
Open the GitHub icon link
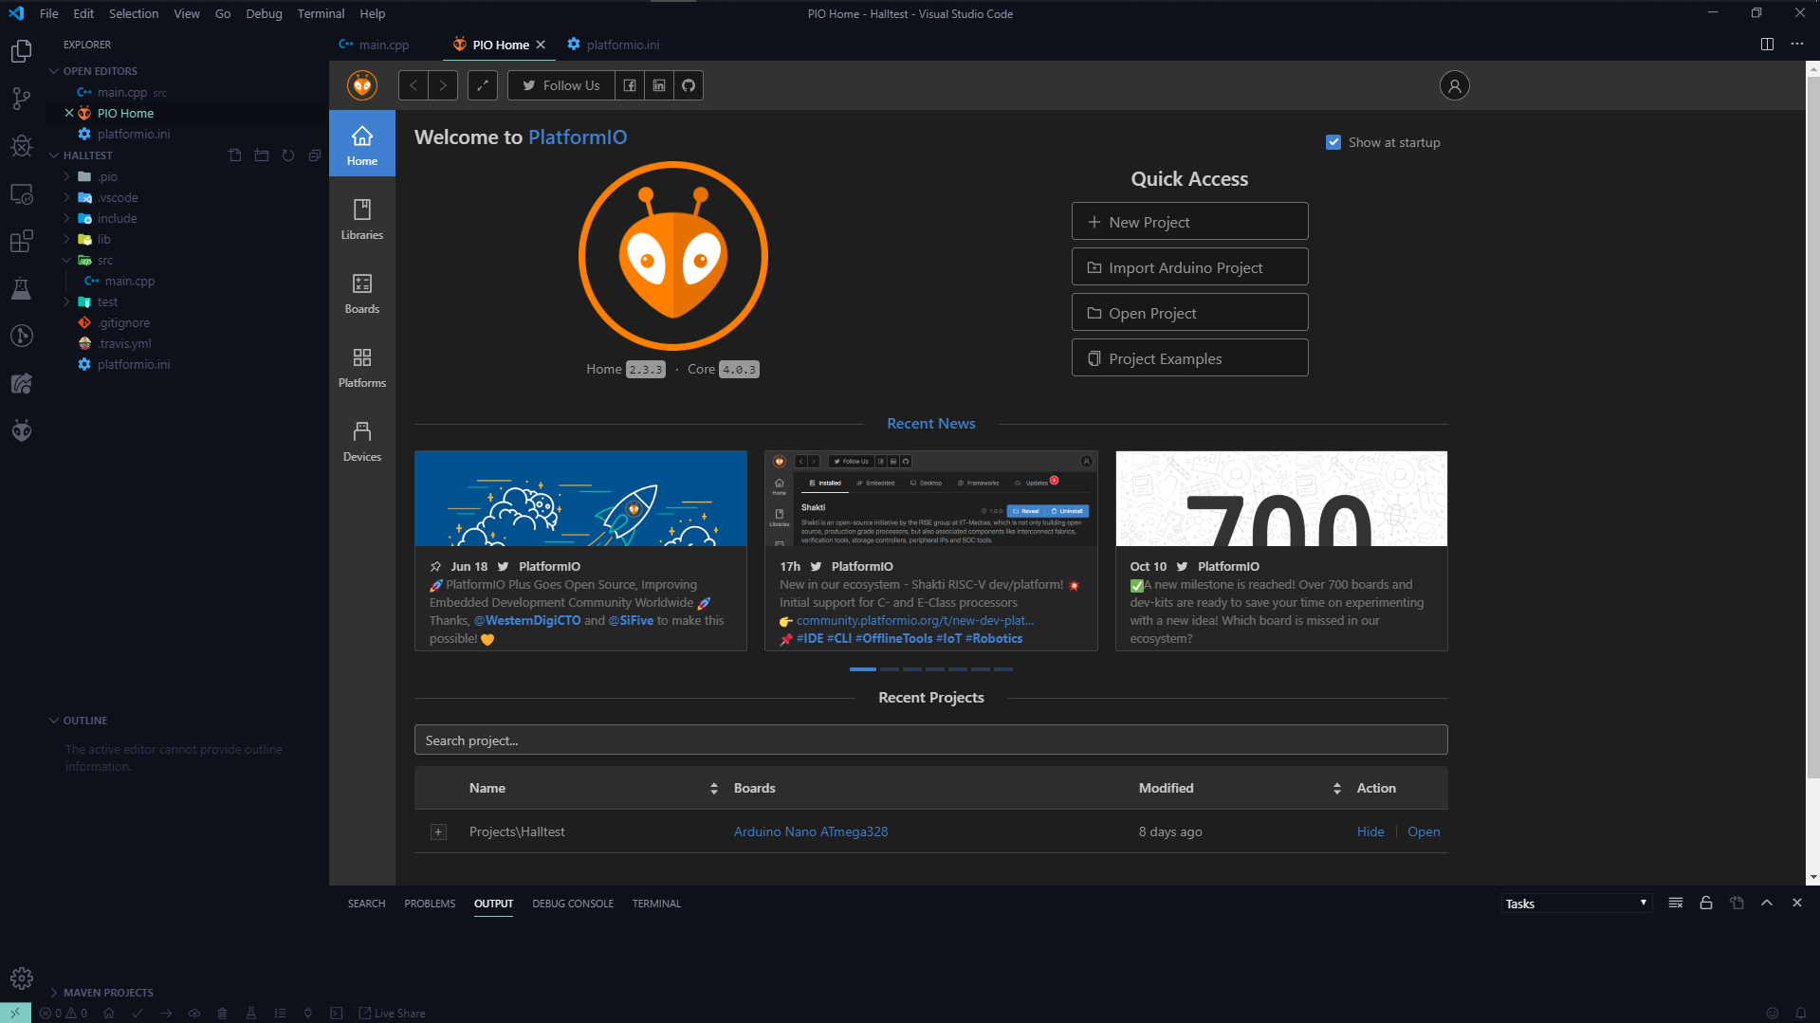click(x=689, y=85)
